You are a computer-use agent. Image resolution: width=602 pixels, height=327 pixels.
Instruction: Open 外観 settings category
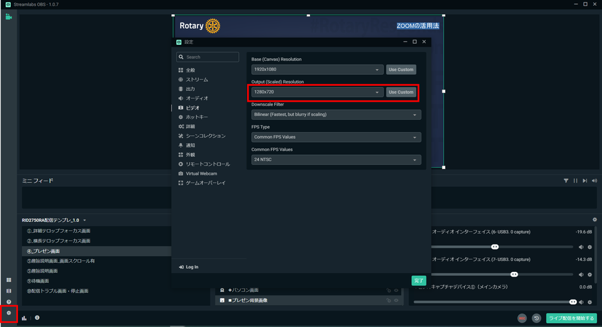[190, 155]
